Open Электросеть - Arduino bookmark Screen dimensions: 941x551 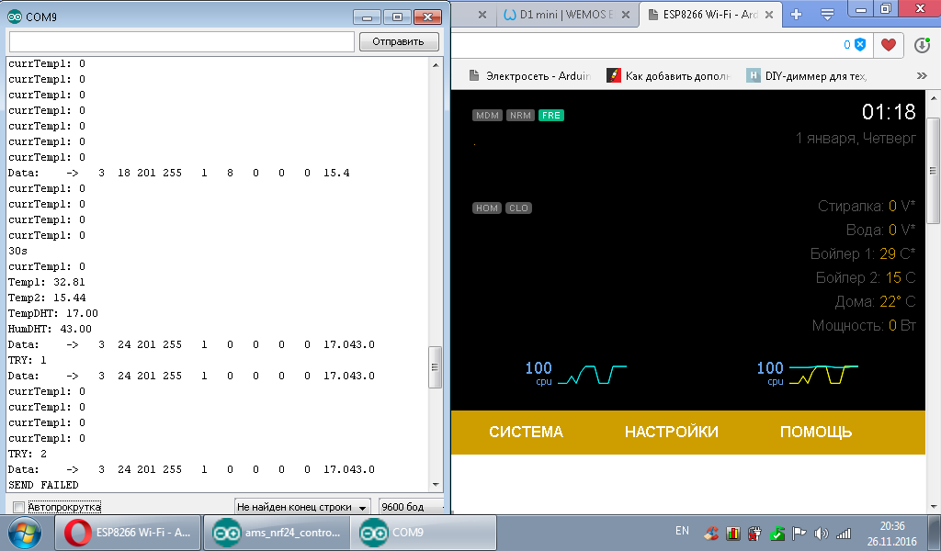click(530, 75)
